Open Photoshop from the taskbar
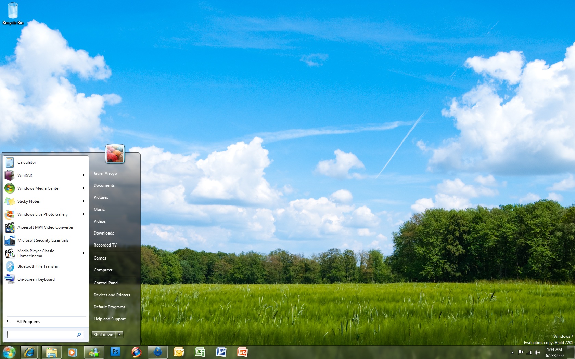This screenshot has height=359, width=575. point(115,352)
